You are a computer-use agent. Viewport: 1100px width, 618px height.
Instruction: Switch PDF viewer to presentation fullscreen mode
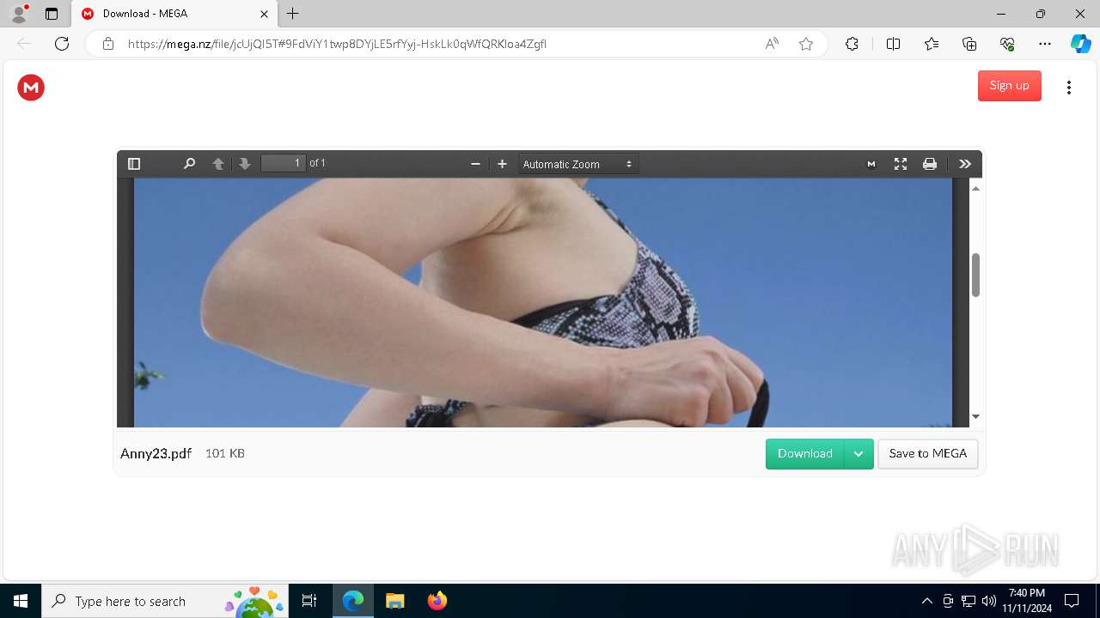901,164
